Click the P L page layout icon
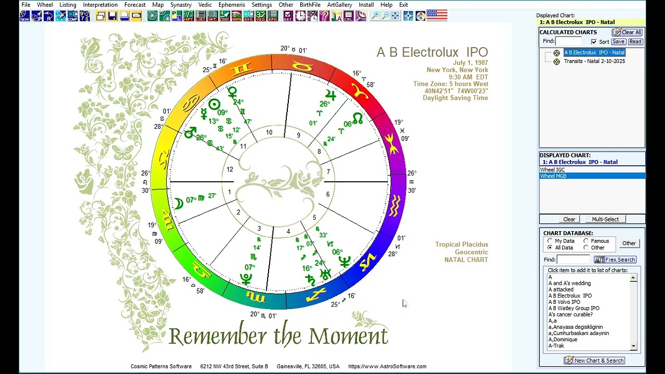Screen dimensions: 665x374 [x=177, y=16]
